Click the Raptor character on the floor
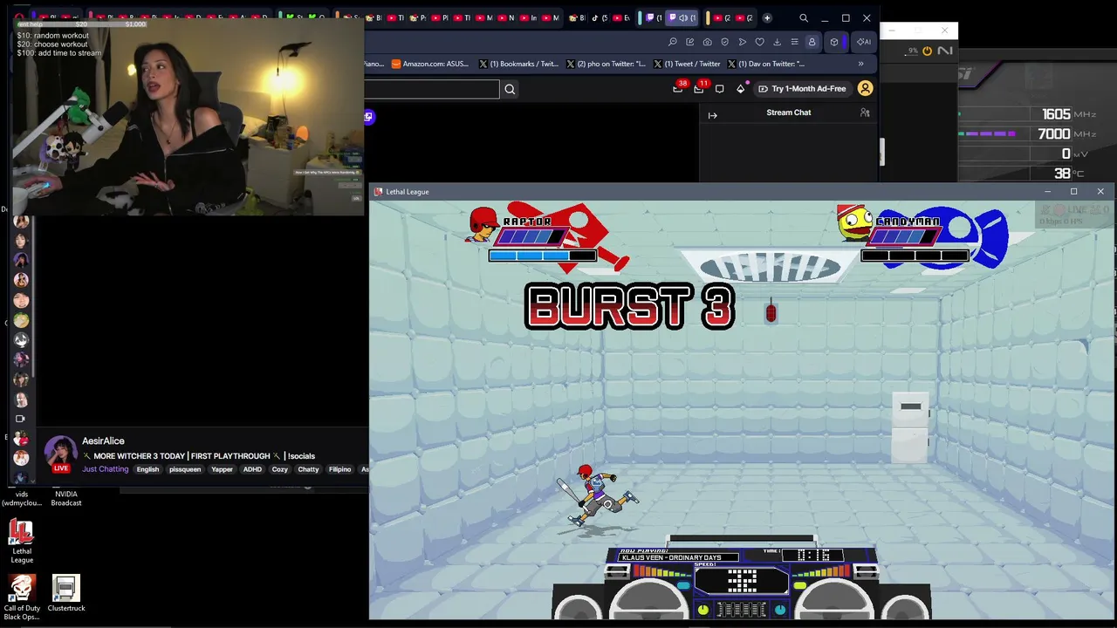Screen dimensions: 1117x628 click(x=598, y=495)
